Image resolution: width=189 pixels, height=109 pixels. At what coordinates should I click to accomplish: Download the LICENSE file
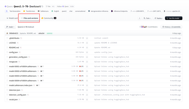tap(87, 43)
